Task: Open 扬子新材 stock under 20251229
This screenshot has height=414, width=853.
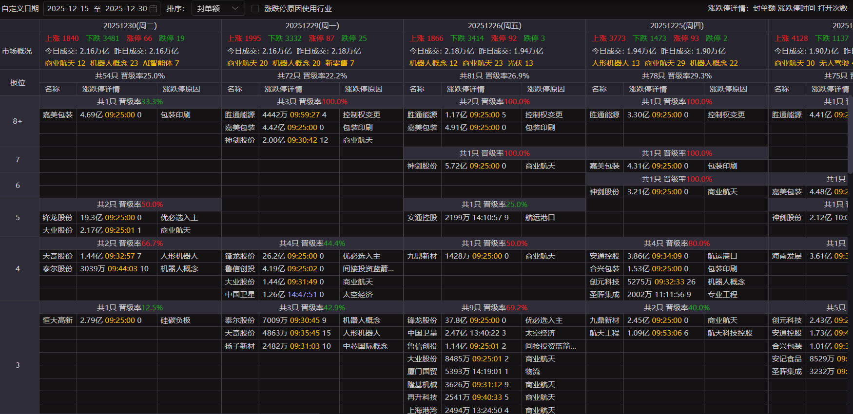Action: point(240,346)
